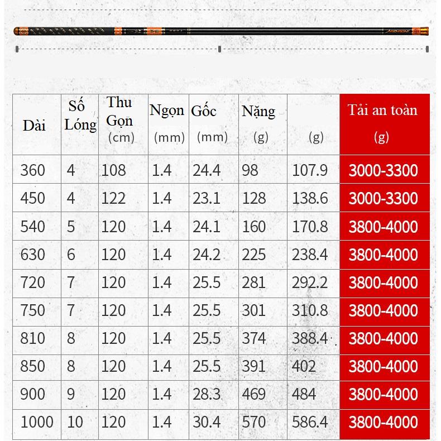Image resolution: width=441 pixels, height=441 pixels.
Task: Click the value 310.8
Action: click(x=310, y=310)
